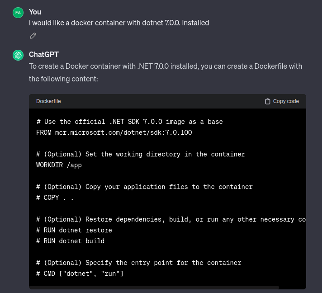This screenshot has height=293, width=322.
Task: Click the edit pencil icon under the user message
Action: tap(33, 36)
